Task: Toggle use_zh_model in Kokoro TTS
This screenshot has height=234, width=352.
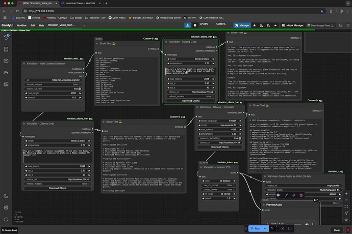Action: tap(219, 185)
